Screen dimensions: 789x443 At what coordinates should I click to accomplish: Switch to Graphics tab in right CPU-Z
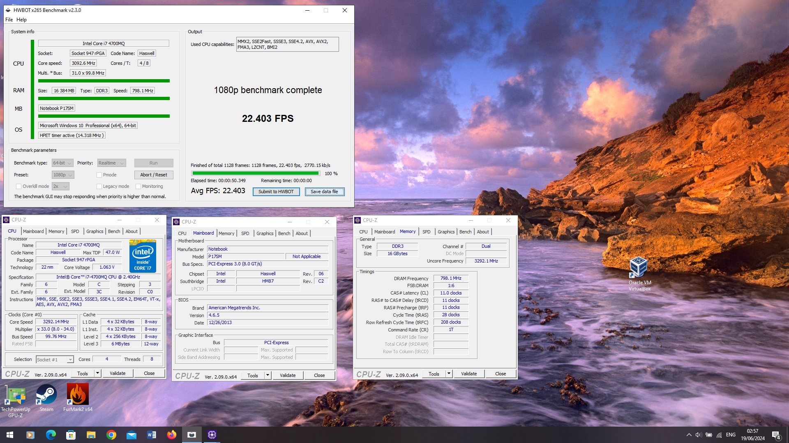pyautogui.click(x=446, y=232)
